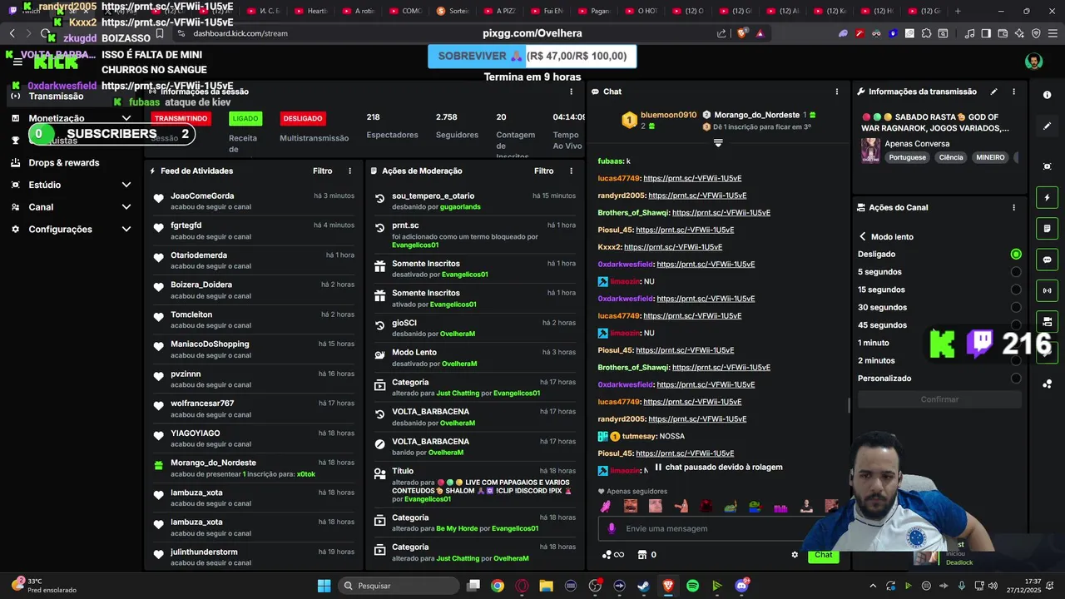The image size is (1065, 599).
Task: Collapse the chat leaderboard arrow
Action: [718, 143]
